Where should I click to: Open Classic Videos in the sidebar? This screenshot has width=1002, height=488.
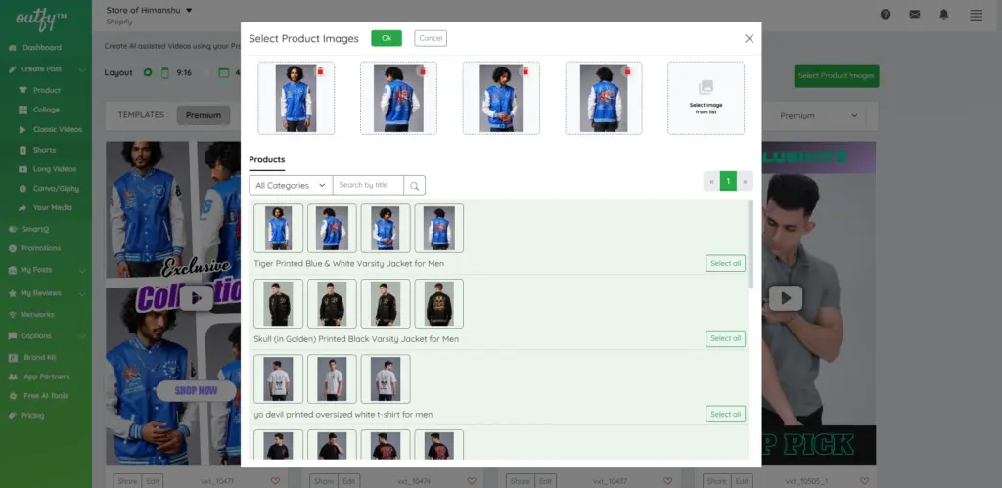tap(58, 129)
